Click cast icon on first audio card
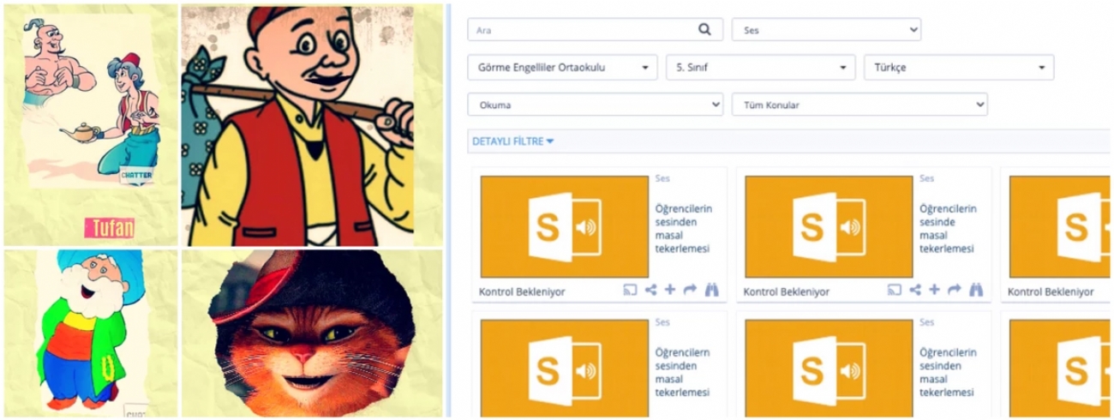 630,290
